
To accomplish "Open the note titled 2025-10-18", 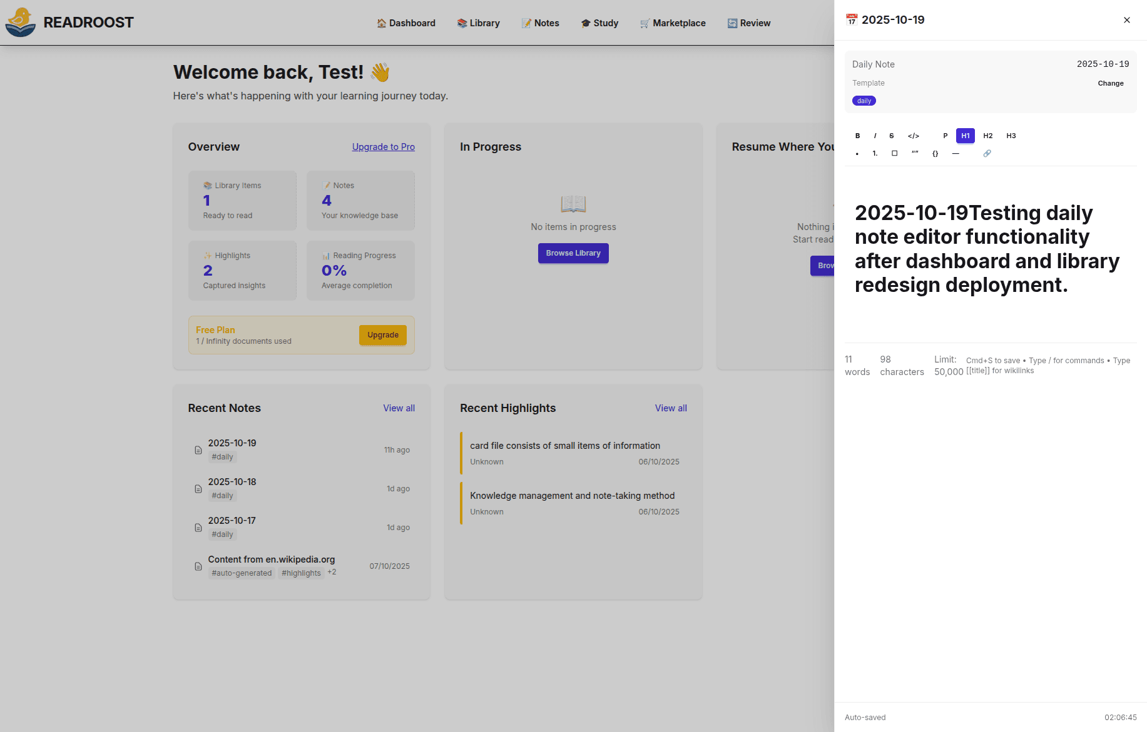I will [232, 482].
